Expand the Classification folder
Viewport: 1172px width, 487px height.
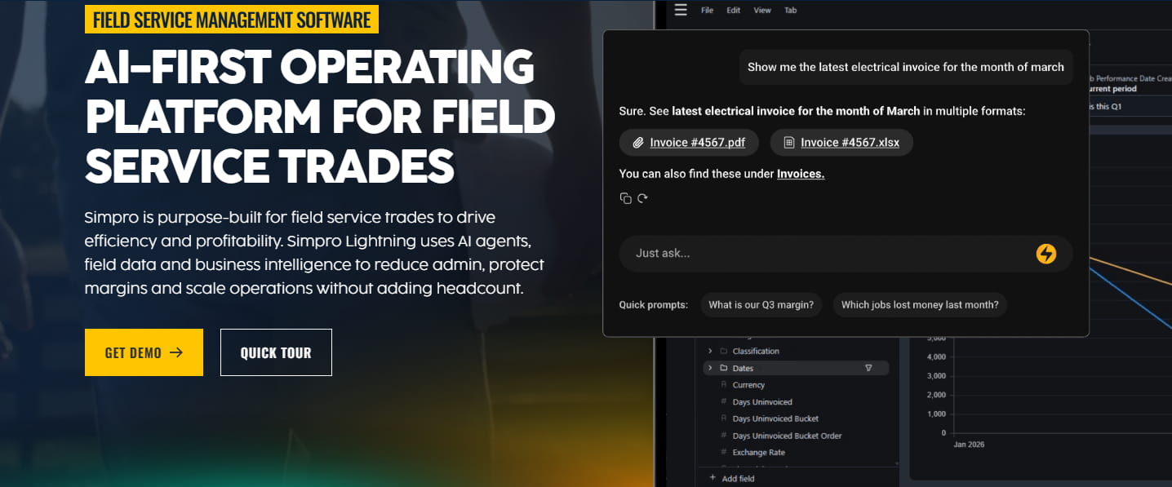point(710,351)
